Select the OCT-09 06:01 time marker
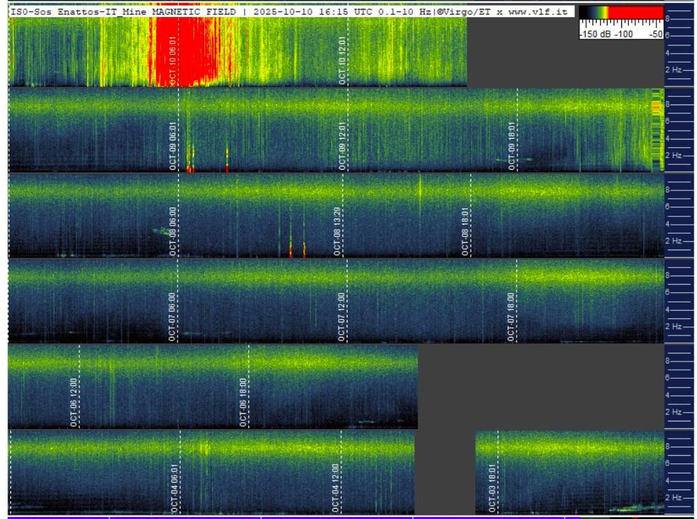 click(173, 146)
